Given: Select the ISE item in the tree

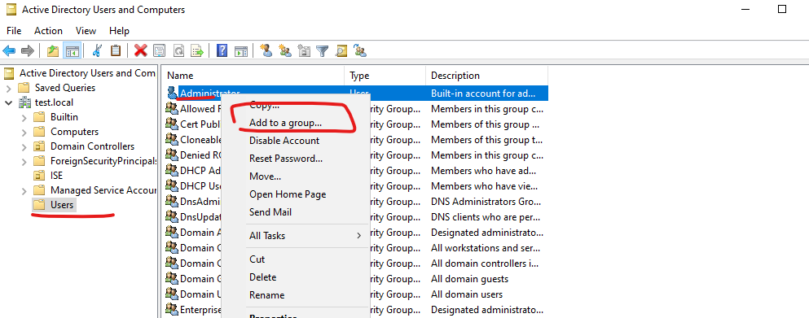Looking at the screenshot, I should (x=56, y=176).
